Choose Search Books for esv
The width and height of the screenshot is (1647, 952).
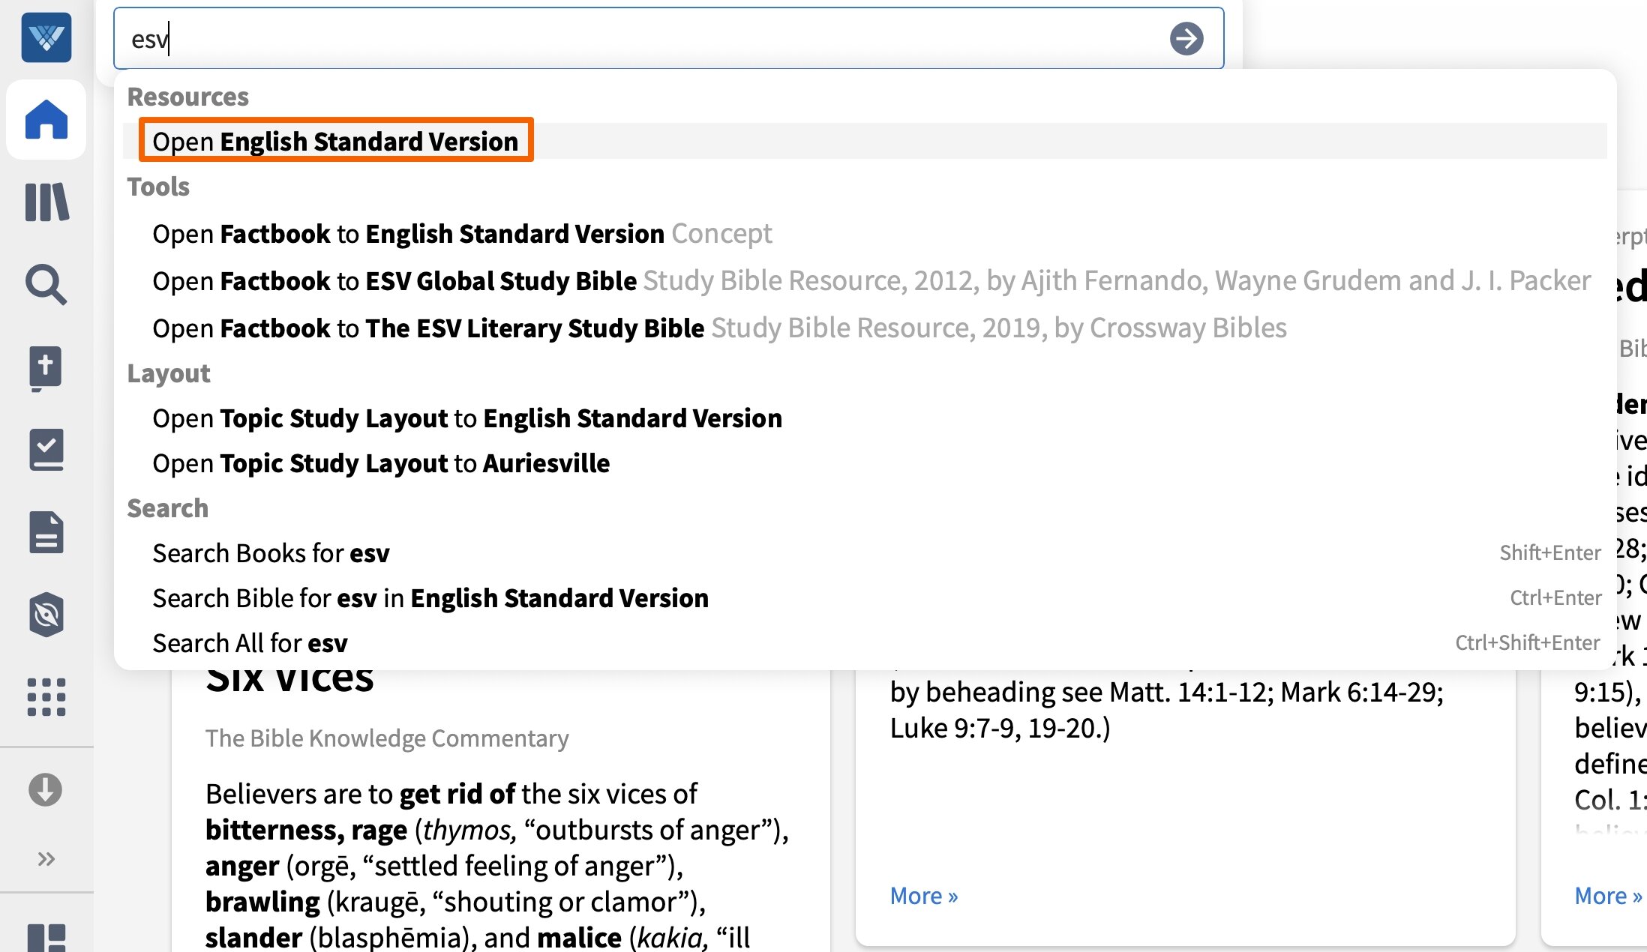point(271,553)
